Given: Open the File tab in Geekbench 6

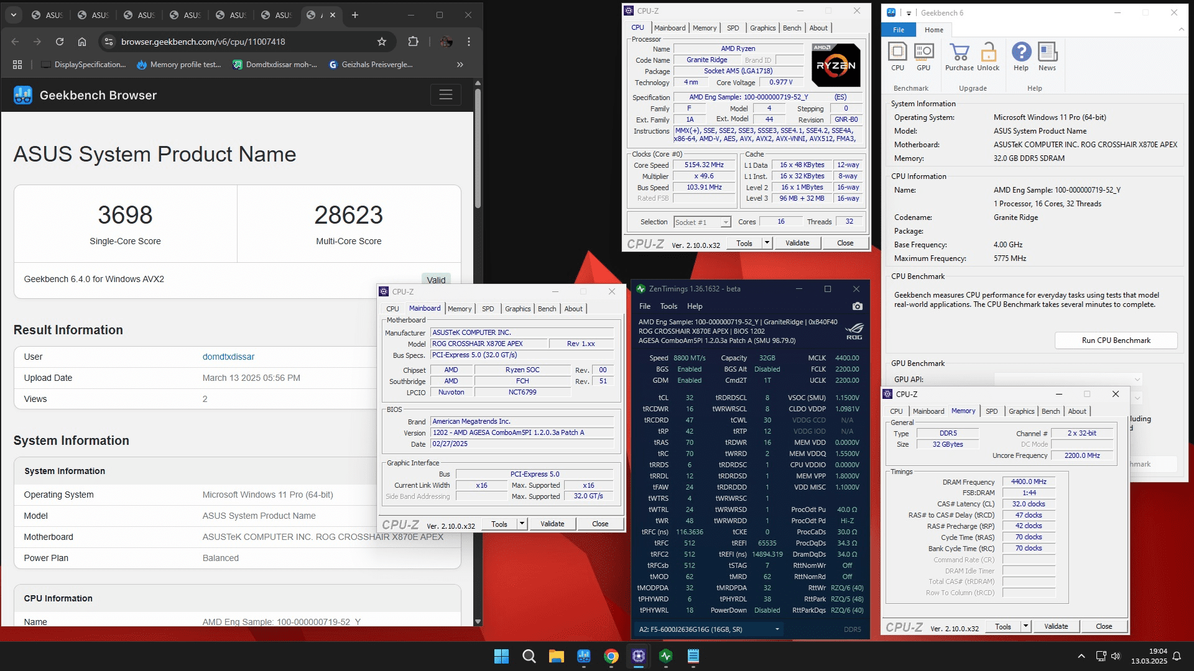Looking at the screenshot, I should tap(899, 30).
